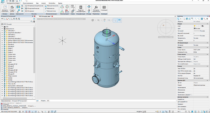Select the 3D rectangular array tool
The image size is (210, 113).
click(34, 6)
